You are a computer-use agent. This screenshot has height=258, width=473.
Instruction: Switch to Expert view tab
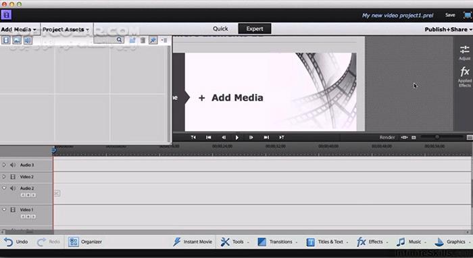(x=255, y=28)
